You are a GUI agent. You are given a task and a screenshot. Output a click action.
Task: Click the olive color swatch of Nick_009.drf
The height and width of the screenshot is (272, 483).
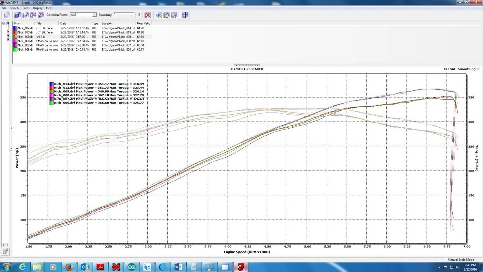(x=15, y=37)
